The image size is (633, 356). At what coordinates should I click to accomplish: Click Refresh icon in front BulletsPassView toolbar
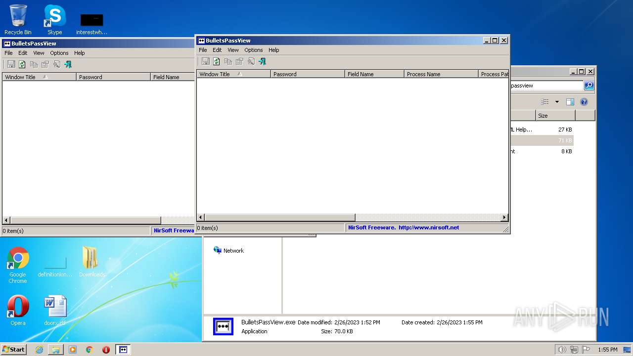coord(217,61)
